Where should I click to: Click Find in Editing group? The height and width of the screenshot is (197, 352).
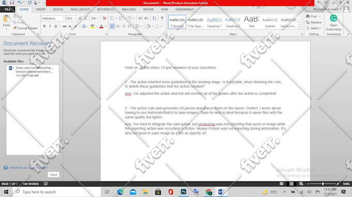pyautogui.click(x=314, y=17)
